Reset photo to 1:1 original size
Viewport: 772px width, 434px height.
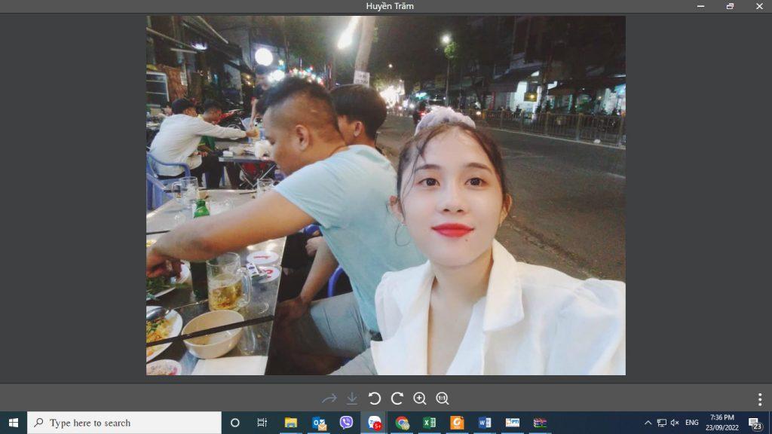(443, 399)
